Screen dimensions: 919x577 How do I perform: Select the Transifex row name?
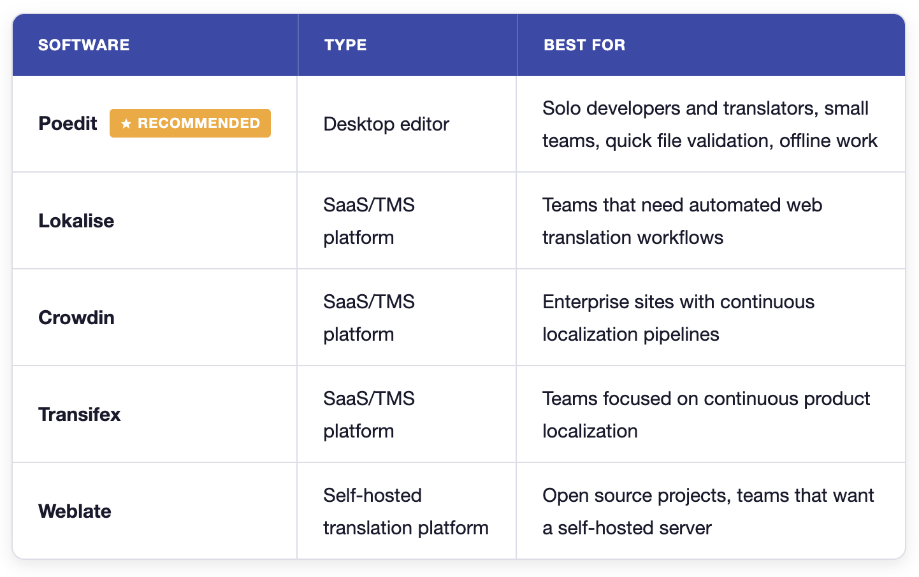click(80, 415)
